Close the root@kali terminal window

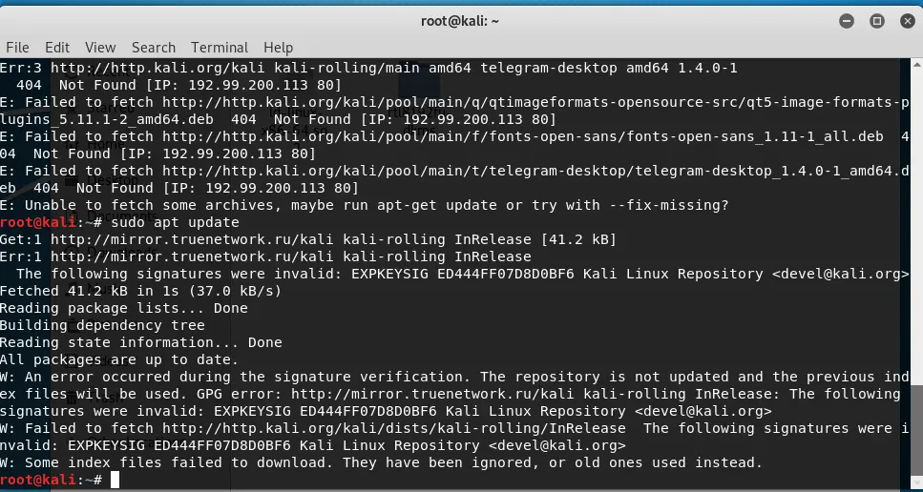pyautogui.click(x=908, y=21)
